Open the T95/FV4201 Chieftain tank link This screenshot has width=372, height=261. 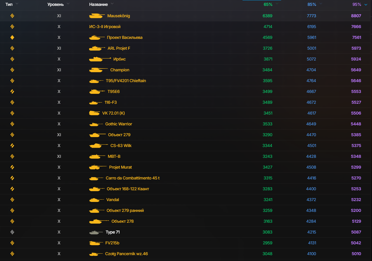point(126,81)
